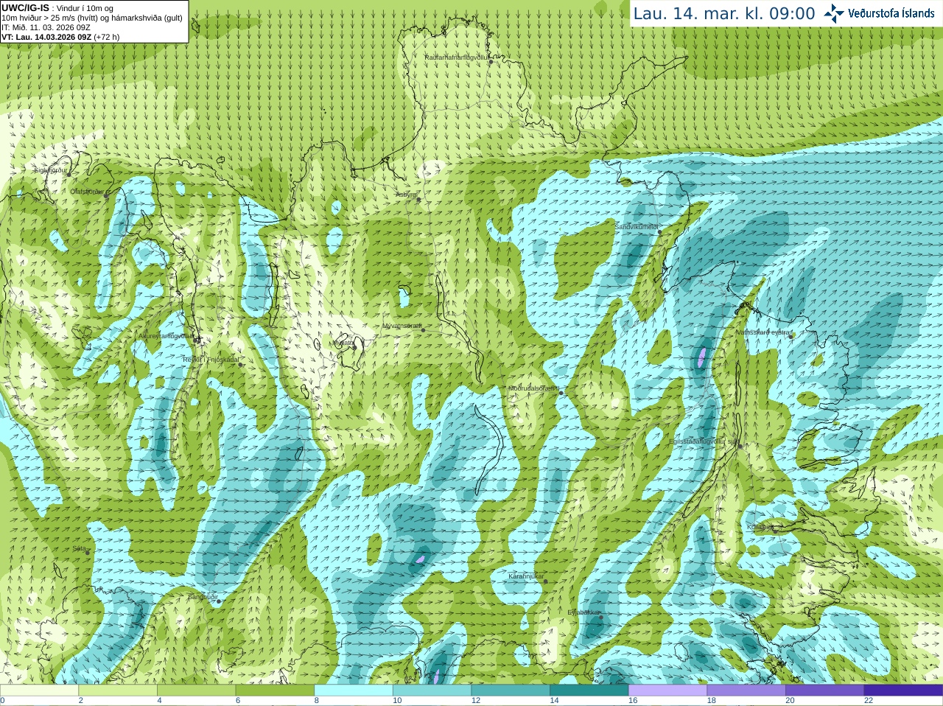
Task: Click the light cyan 8–10 m/s legend swatch
Action: click(354, 691)
